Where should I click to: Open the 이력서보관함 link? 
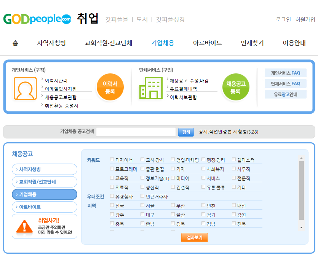click(183, 97)
